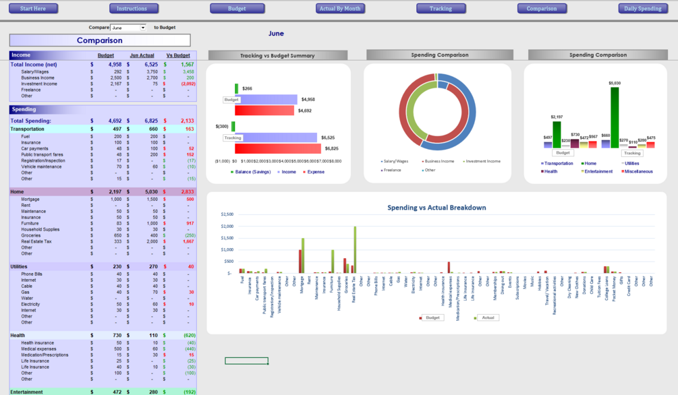Click the Investment Income row label

point(39,84)
